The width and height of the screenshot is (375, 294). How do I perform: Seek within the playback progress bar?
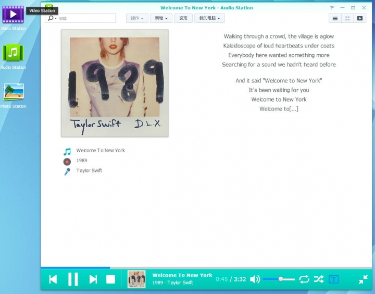tap(206, 267)
